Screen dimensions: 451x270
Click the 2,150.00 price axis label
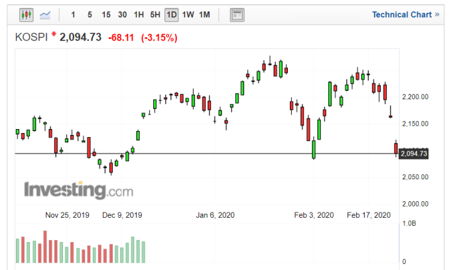click(415, 124)
